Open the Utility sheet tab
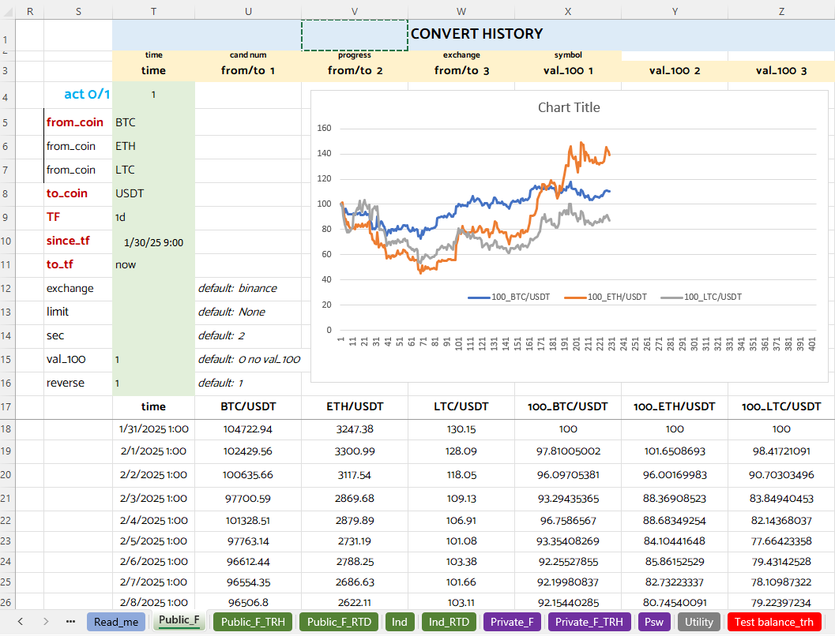The image size is (835, 636). tap(698, 622)
